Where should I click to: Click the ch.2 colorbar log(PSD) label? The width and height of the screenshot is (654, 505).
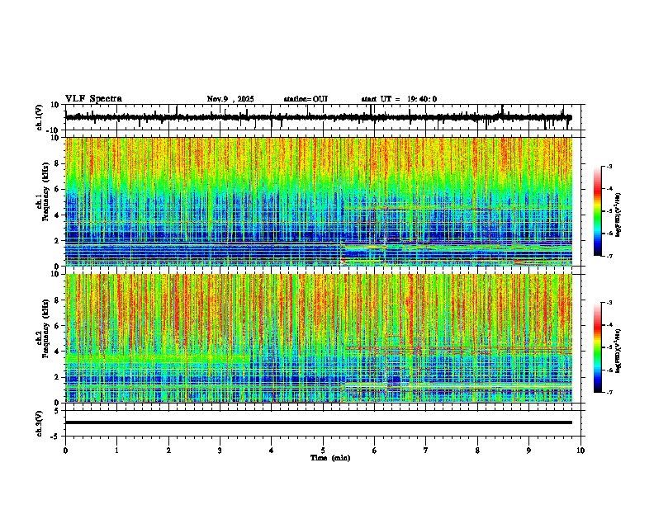(x=618, y=352)
